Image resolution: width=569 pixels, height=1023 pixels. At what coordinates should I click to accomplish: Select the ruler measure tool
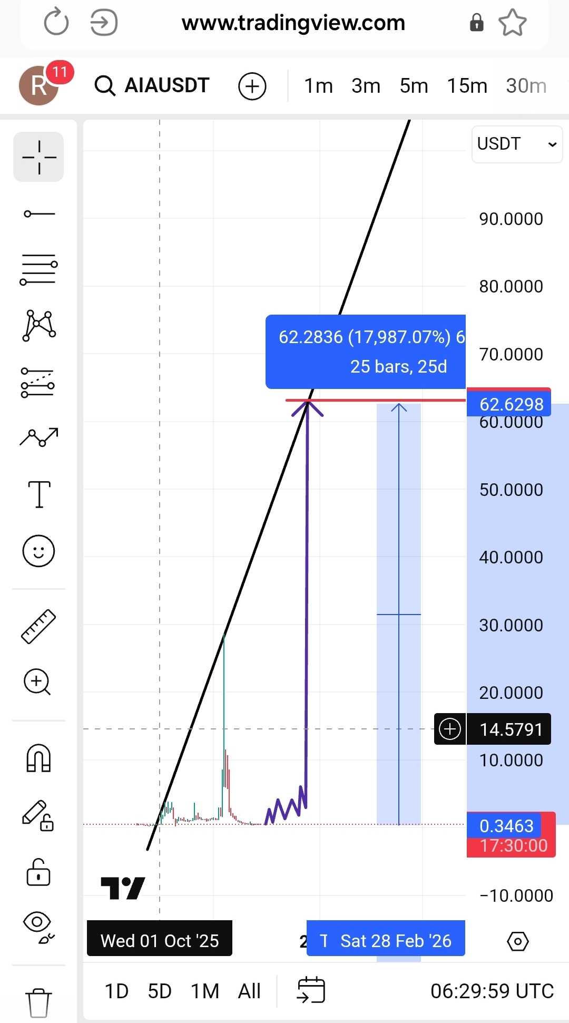coord(39,626)
